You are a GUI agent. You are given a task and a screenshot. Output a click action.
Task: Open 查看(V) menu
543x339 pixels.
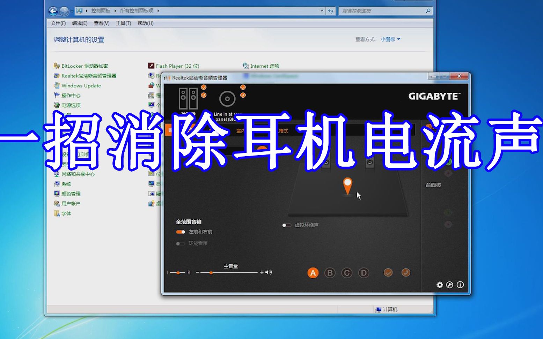pos(102,23)
